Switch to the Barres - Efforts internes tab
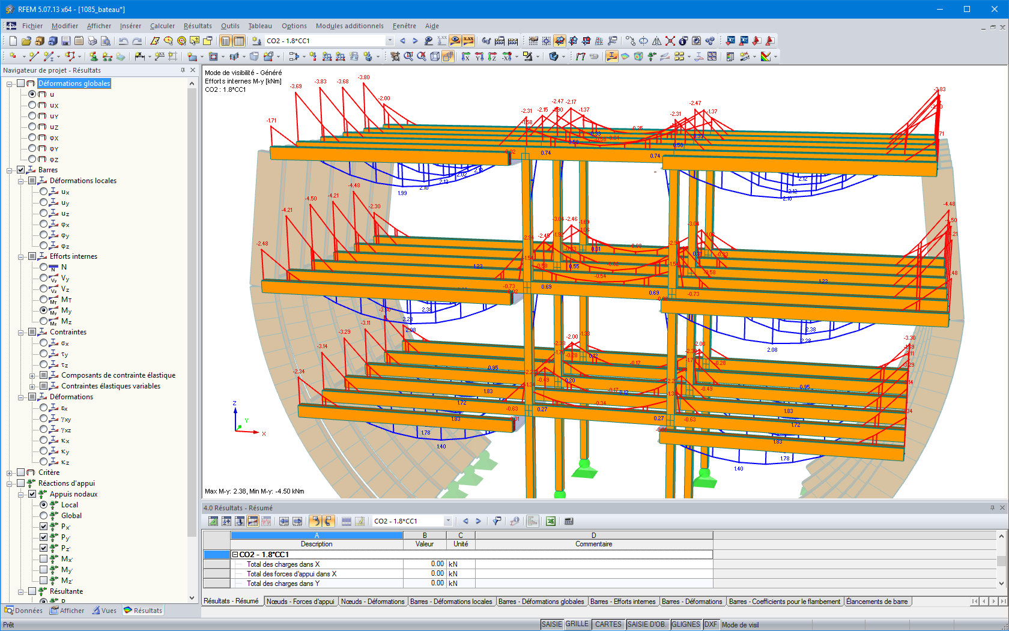 coord(623,601)
